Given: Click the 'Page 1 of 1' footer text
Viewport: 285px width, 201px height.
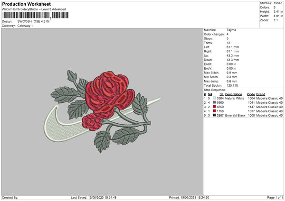Looking at the screenshot, I should coord(275,198).
